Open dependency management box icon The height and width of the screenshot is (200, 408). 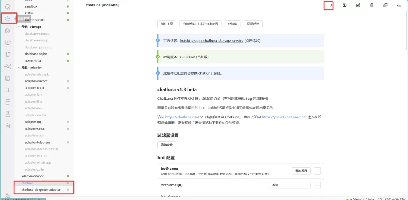8,43
